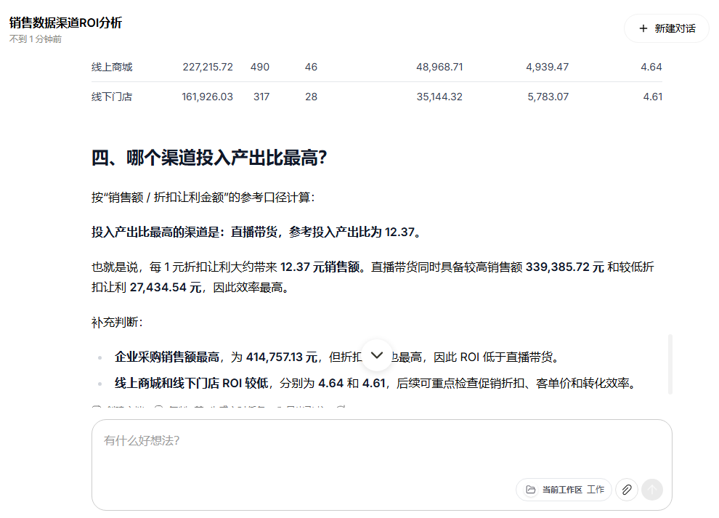Click the bold conclusion mentioning 直播带货 12.37
Screen dimensions: 719x518
pos(256,232)
